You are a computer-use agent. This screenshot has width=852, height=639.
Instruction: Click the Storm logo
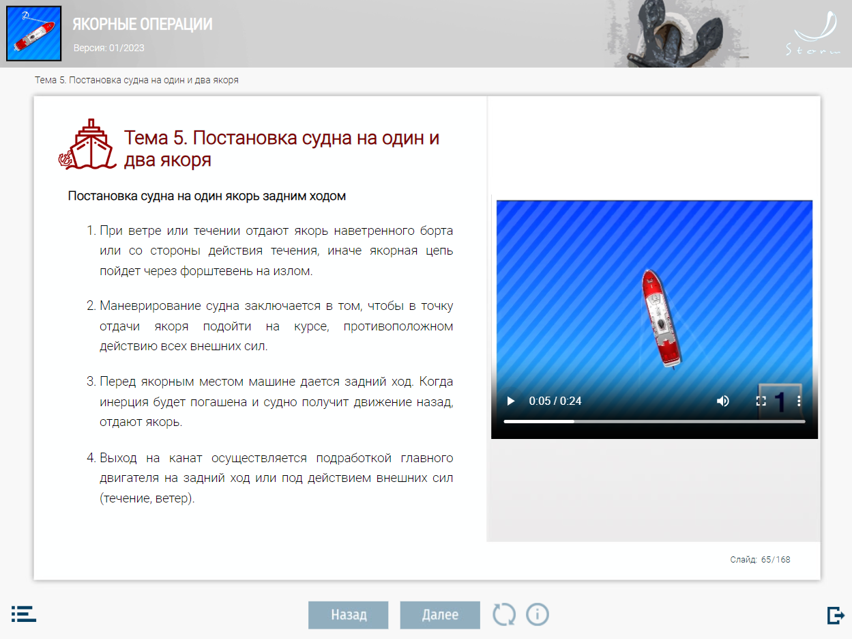pos(813,33)
